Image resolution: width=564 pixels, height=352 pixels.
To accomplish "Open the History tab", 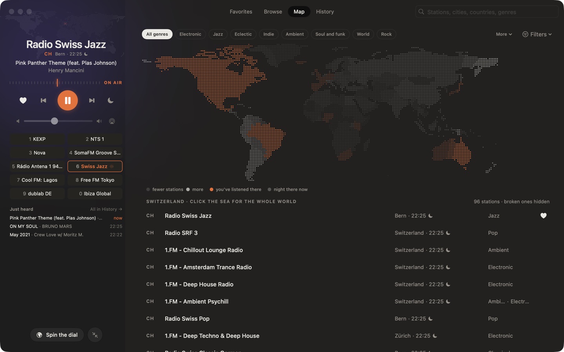I will point(325,12).
